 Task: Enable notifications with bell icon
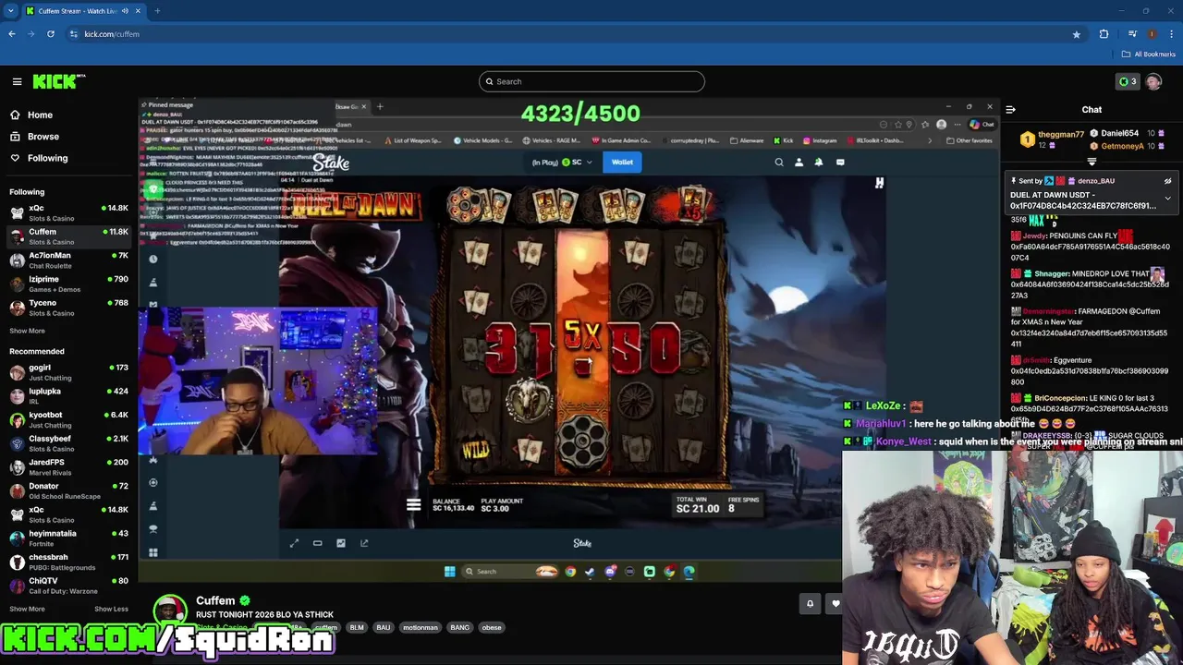click(810, 604)
